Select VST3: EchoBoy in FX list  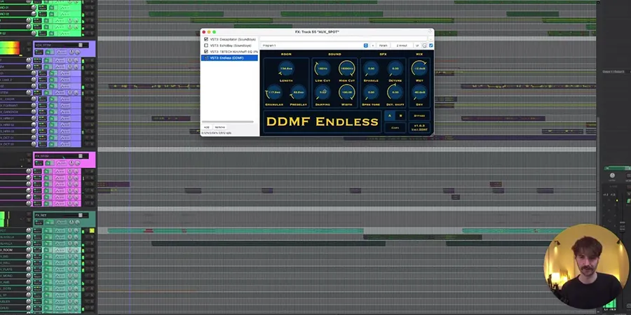pyautogui.click(x=231, y=45)
